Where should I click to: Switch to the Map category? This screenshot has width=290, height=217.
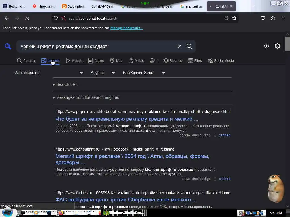[x=116, y=61]
